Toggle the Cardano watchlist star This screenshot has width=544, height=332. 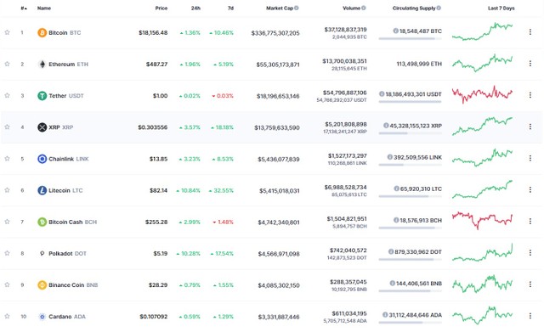tap(7, 317)
